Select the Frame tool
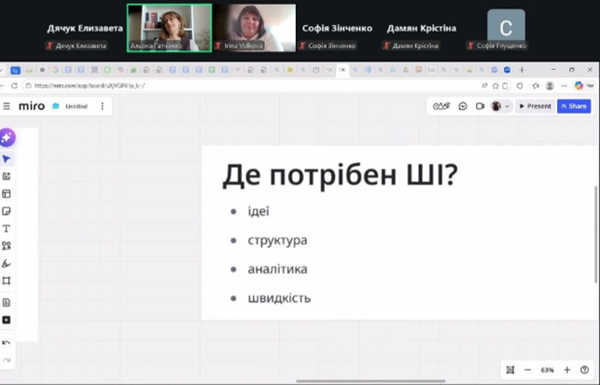The height and width of the screenshot is (385, 600). point(7,281)
